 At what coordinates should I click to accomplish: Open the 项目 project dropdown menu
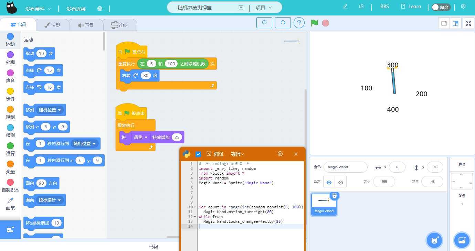[263, 8]
